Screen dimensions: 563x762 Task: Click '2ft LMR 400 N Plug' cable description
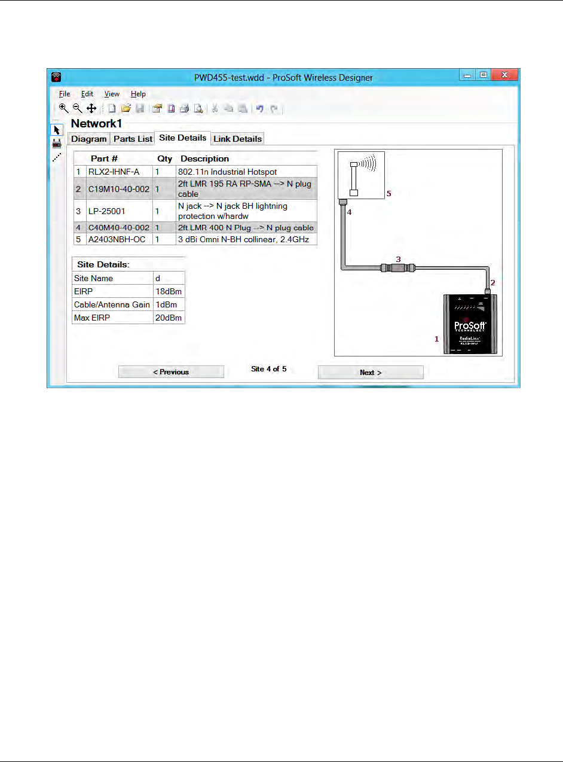click(246, 228)
